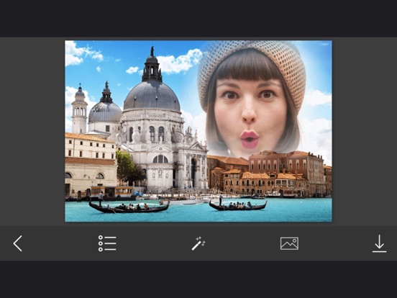Go back with the left chevron icon
397x298 pixels.
tap(18, 243)
